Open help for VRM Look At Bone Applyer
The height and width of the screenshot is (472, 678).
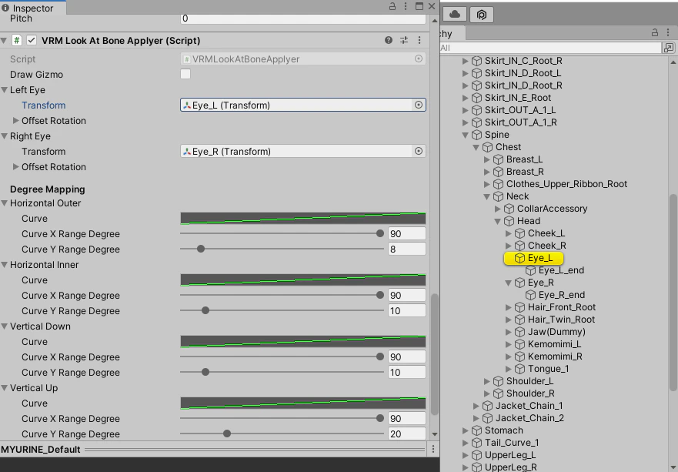pyautogui.click(x=389, y=40)
